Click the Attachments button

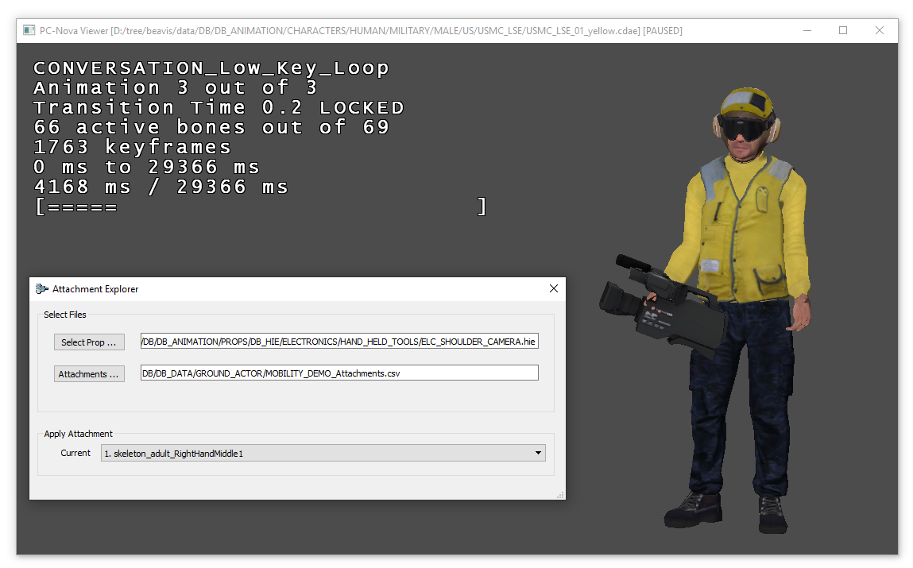click(x=89, y=373)
